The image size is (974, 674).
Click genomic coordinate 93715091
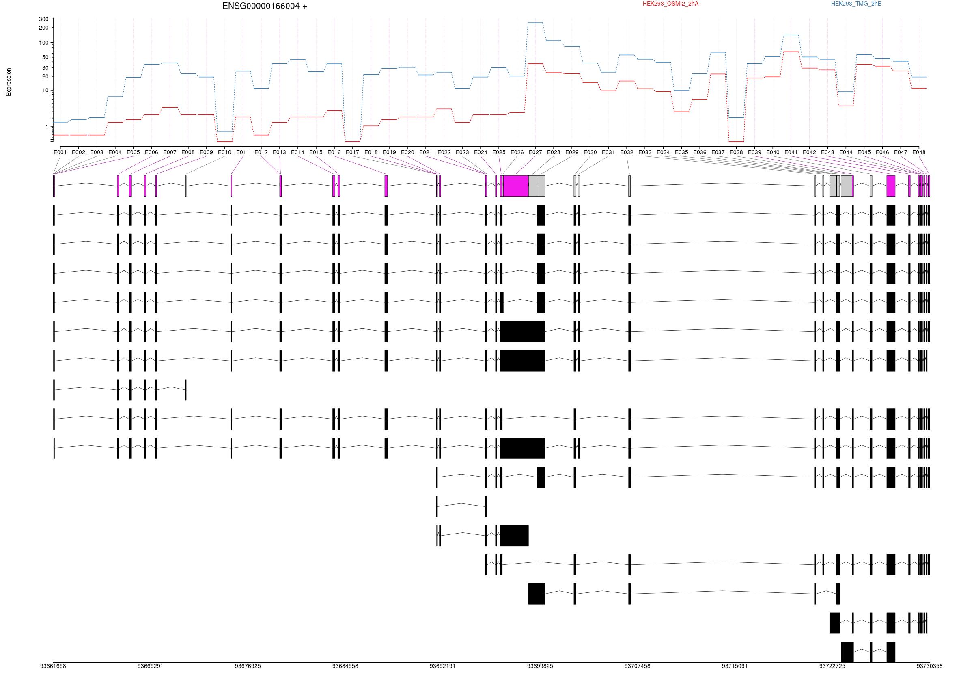(735, 666)
